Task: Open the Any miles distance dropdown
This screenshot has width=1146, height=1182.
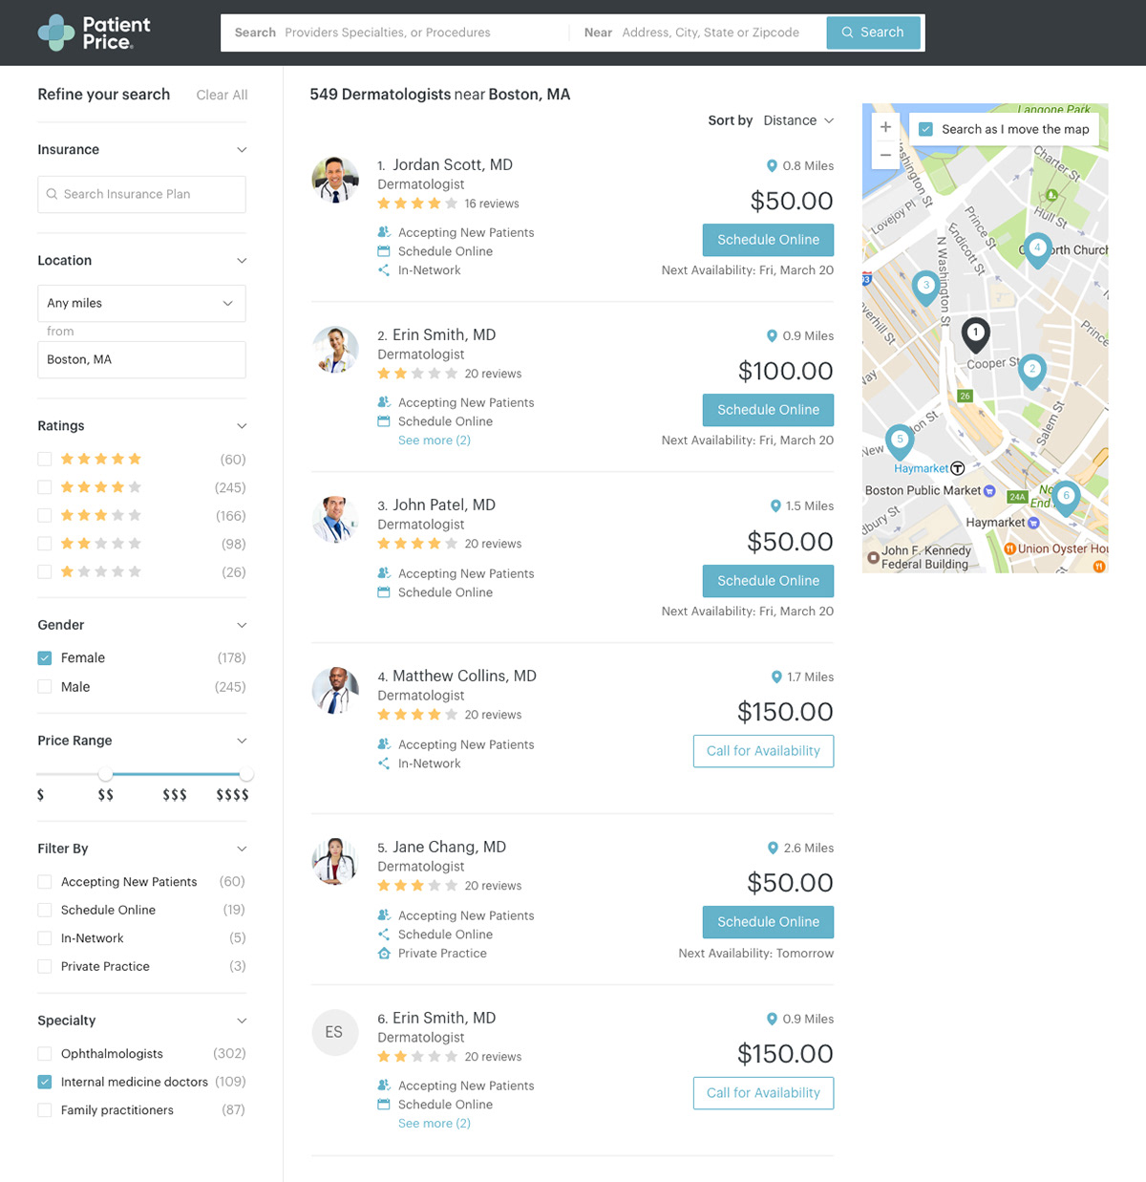Action: (x=141, y=303)
